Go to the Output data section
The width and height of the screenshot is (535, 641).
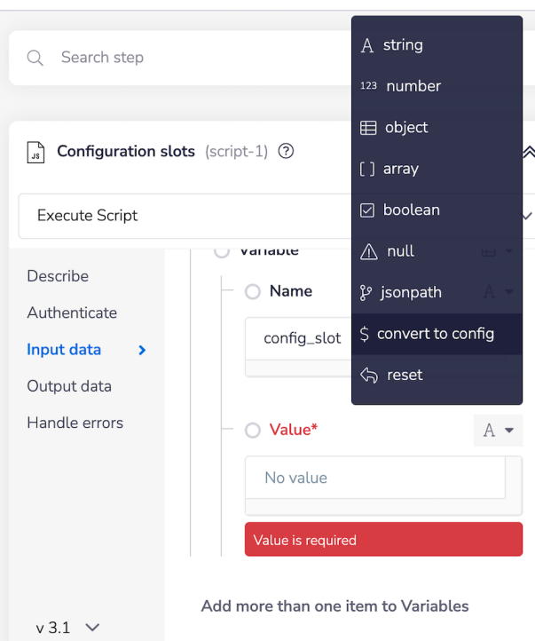tap(69, 386)
